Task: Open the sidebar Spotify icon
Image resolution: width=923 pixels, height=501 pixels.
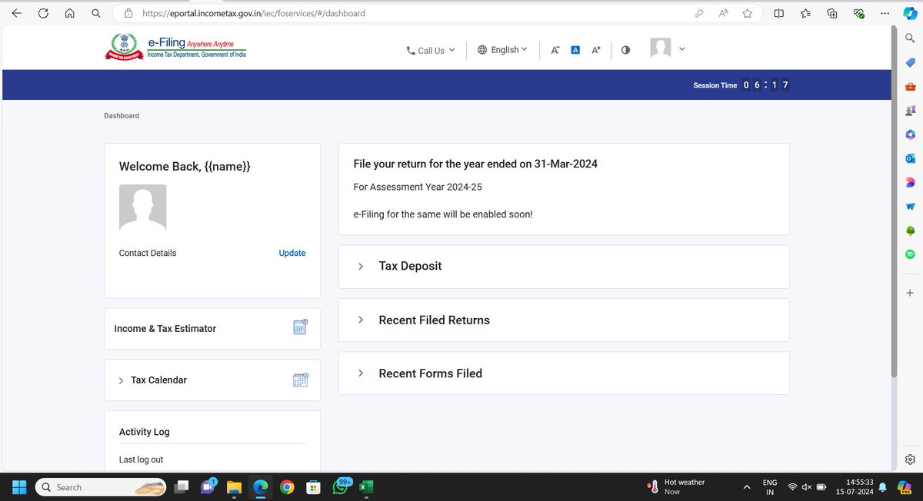Action: tap(910, 254)
